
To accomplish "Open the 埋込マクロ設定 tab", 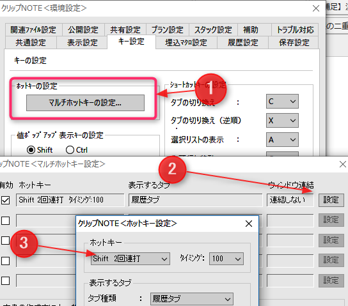I will point(186,43).
